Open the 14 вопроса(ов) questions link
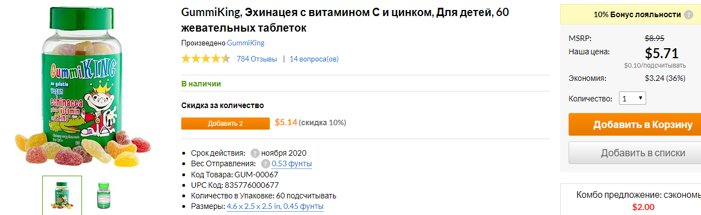Screen dimensions: 701x215 314,59
